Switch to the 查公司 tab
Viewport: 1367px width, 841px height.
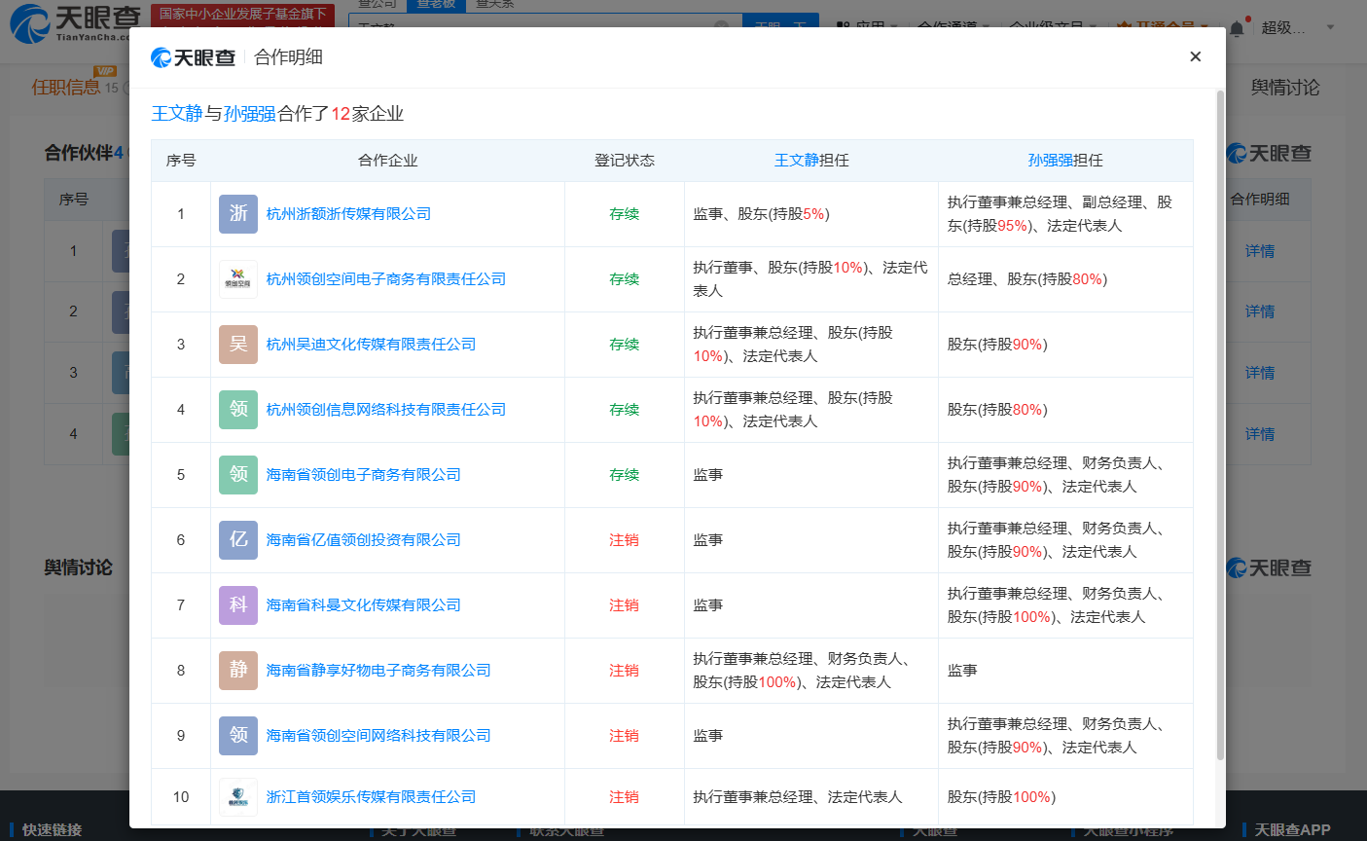[379, 5]
